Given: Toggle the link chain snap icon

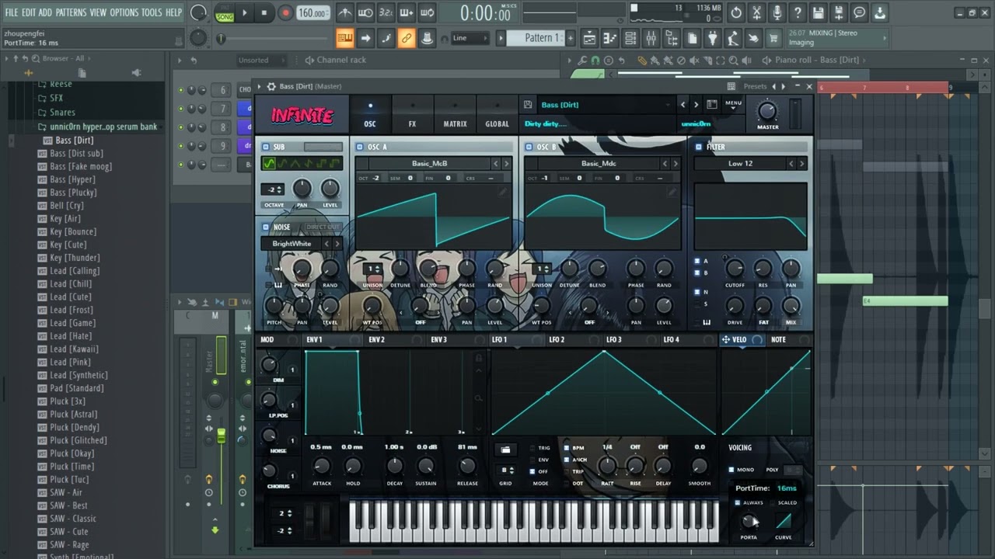Looking at the screenshot, I should [406, 38].
